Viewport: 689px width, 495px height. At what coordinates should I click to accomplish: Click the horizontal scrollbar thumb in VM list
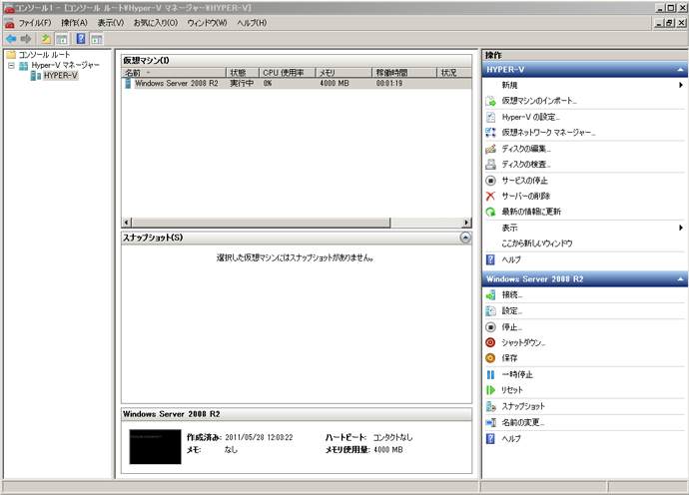261,223
